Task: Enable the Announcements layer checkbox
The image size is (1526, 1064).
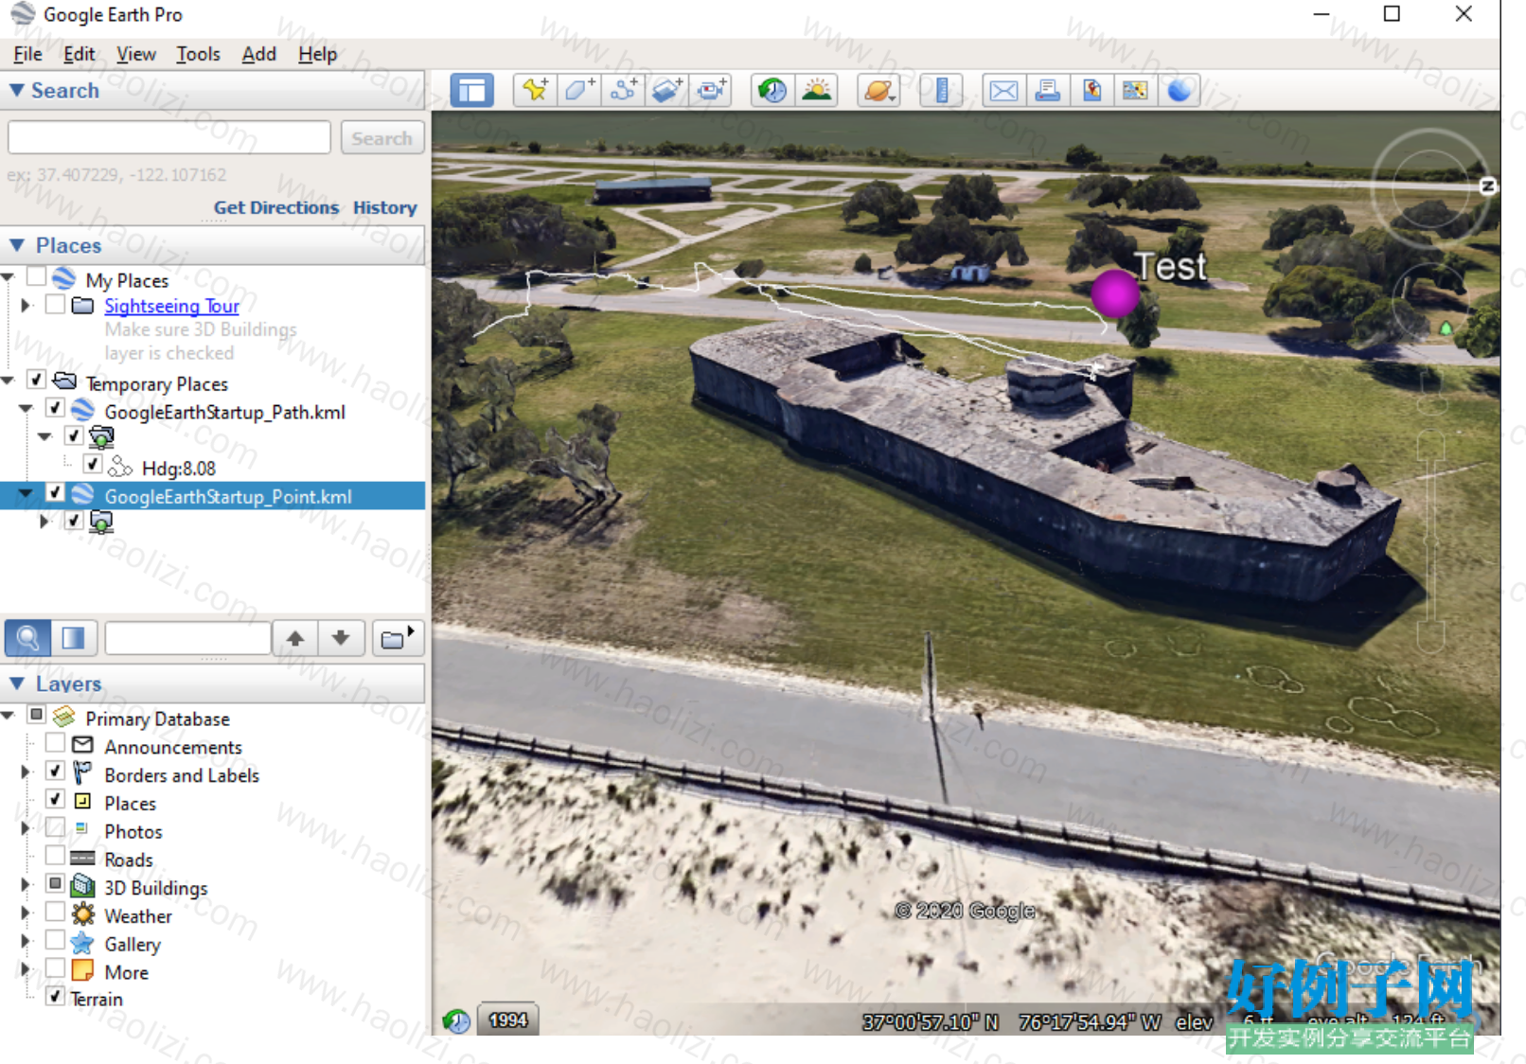Action: [x=56, y=743]
